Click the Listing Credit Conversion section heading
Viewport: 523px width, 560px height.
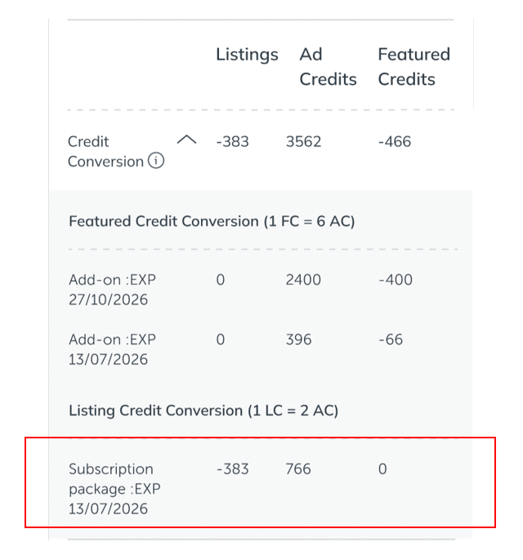[203, 411]
